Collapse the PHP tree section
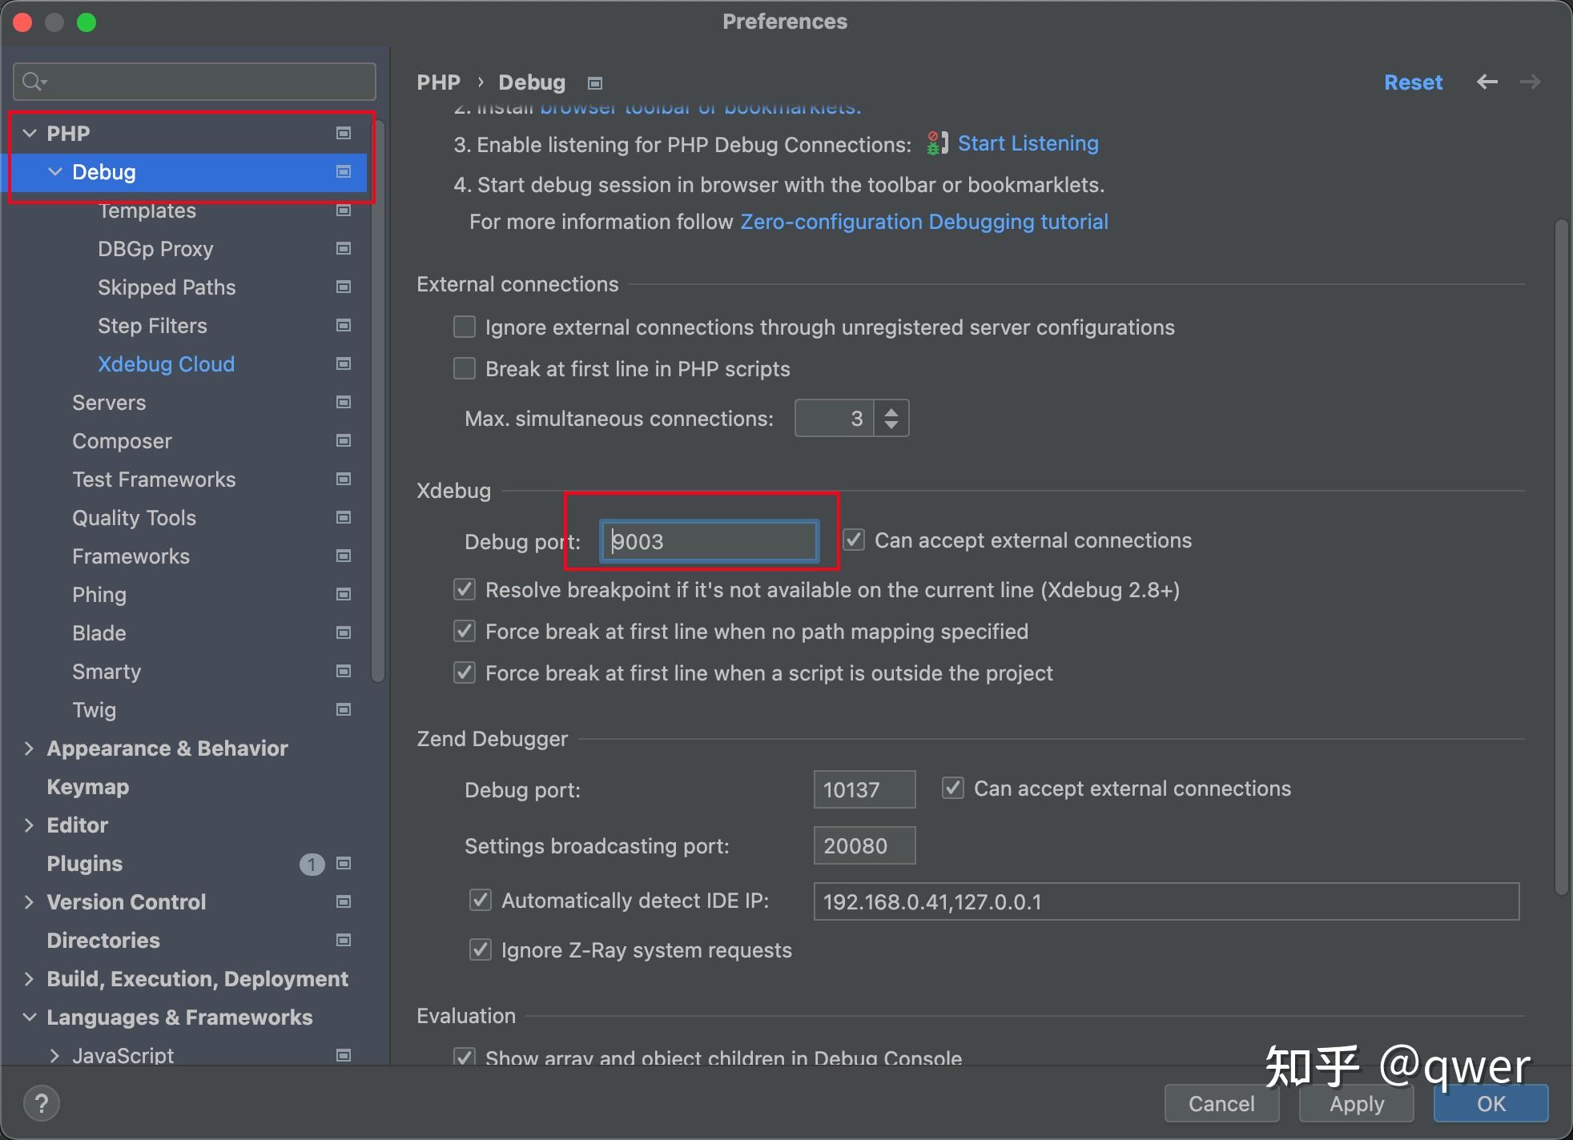1573x1140 pixels. (x=30, y=133)
